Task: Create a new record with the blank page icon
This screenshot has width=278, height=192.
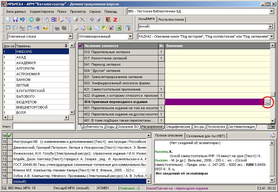Action: pos(8,20)
